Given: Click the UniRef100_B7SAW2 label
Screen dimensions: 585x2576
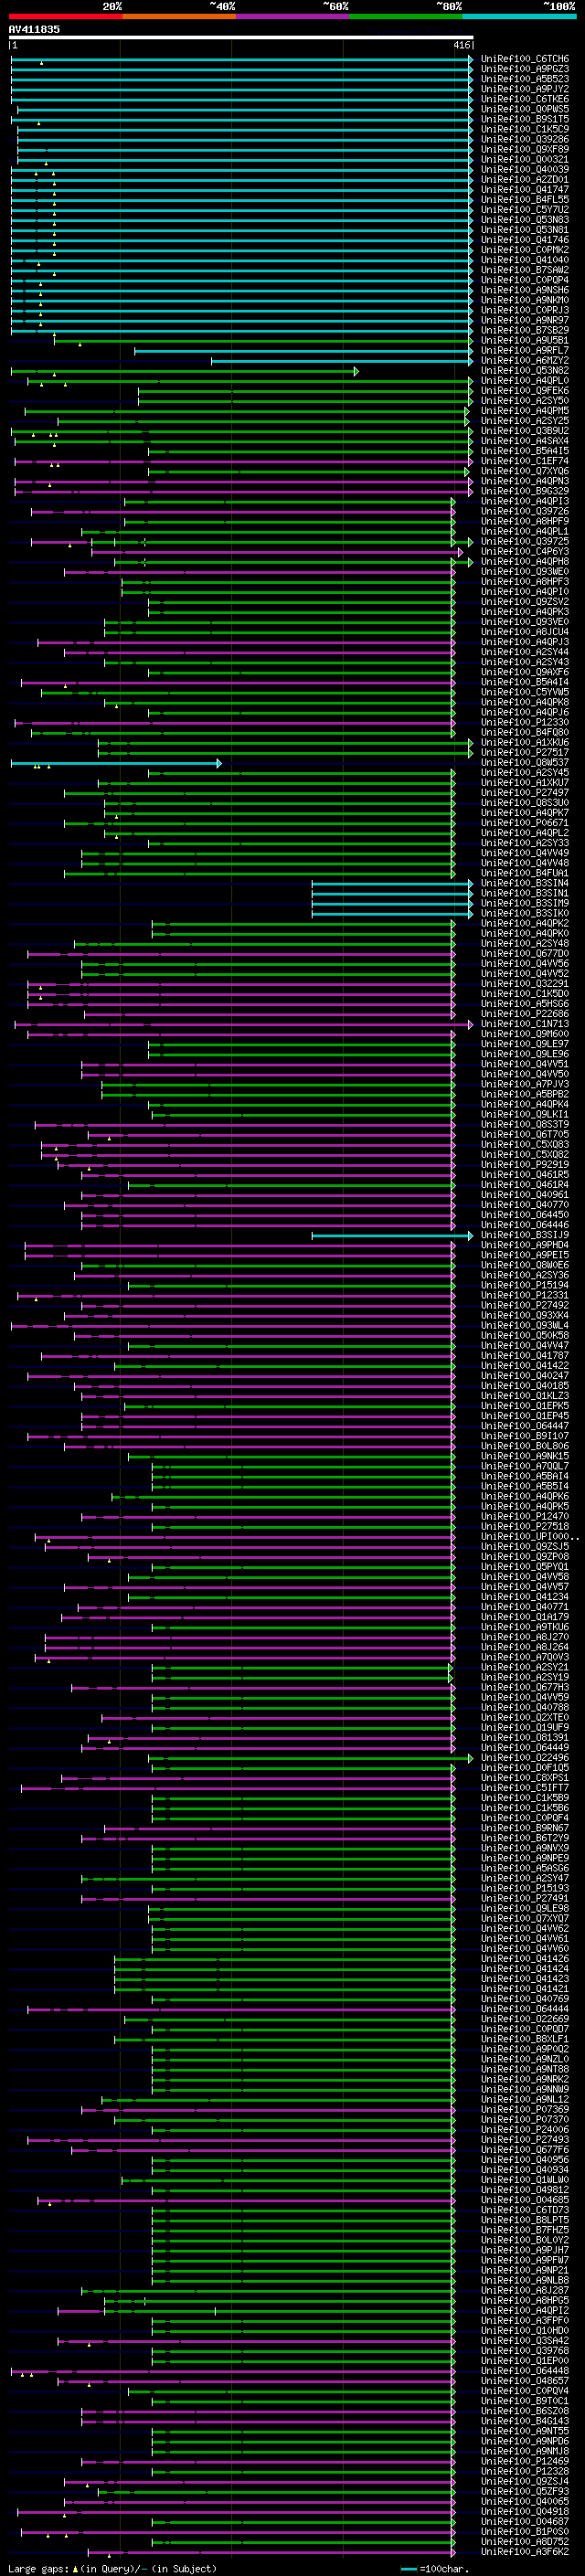Looking at the screenshot, I should (x=524, y=270).
